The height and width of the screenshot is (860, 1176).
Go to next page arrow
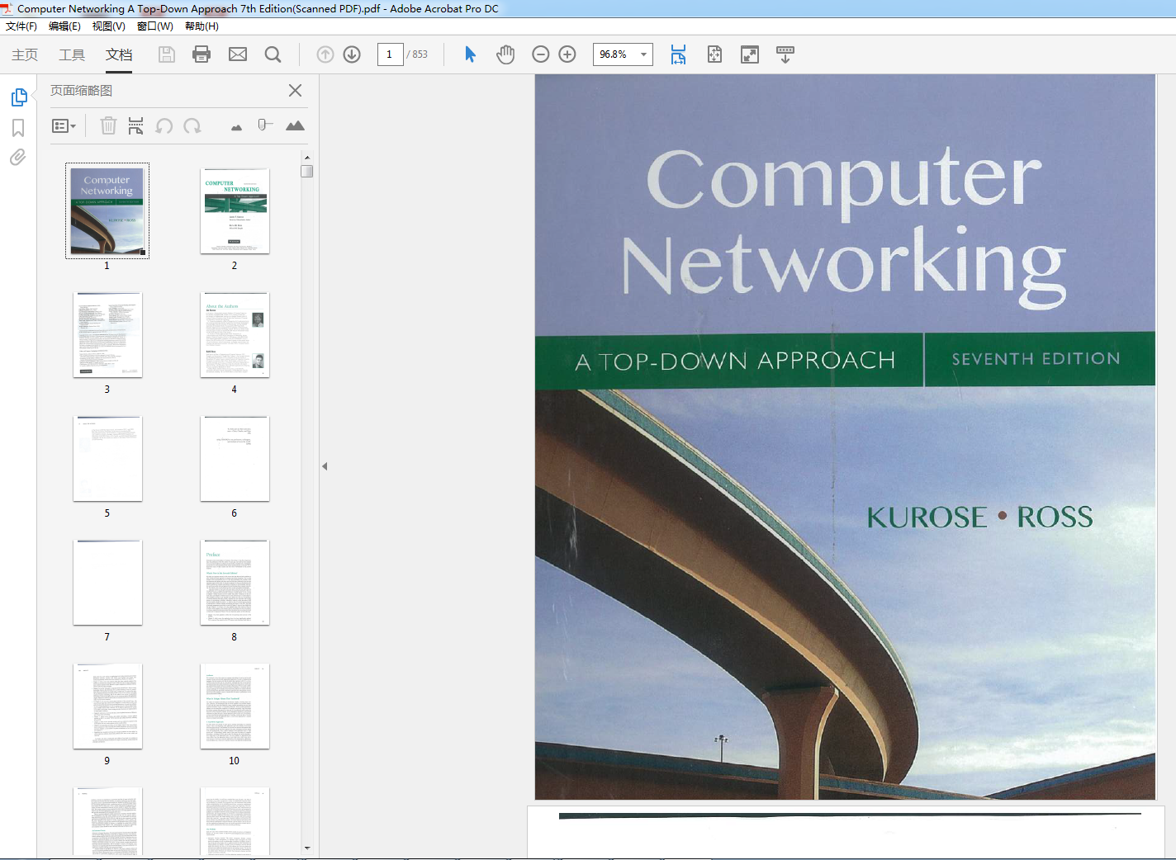pyautogui.click(x=352, y=54)
